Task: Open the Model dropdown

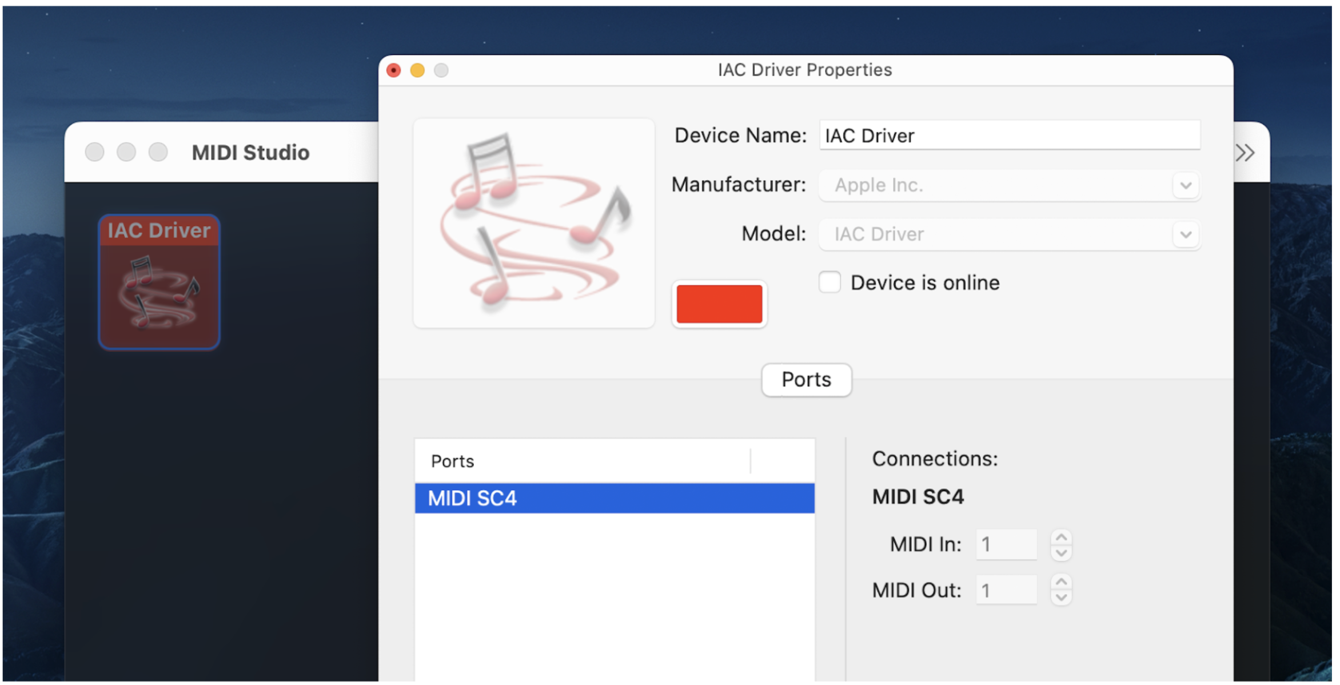Action: point(1185,234)
